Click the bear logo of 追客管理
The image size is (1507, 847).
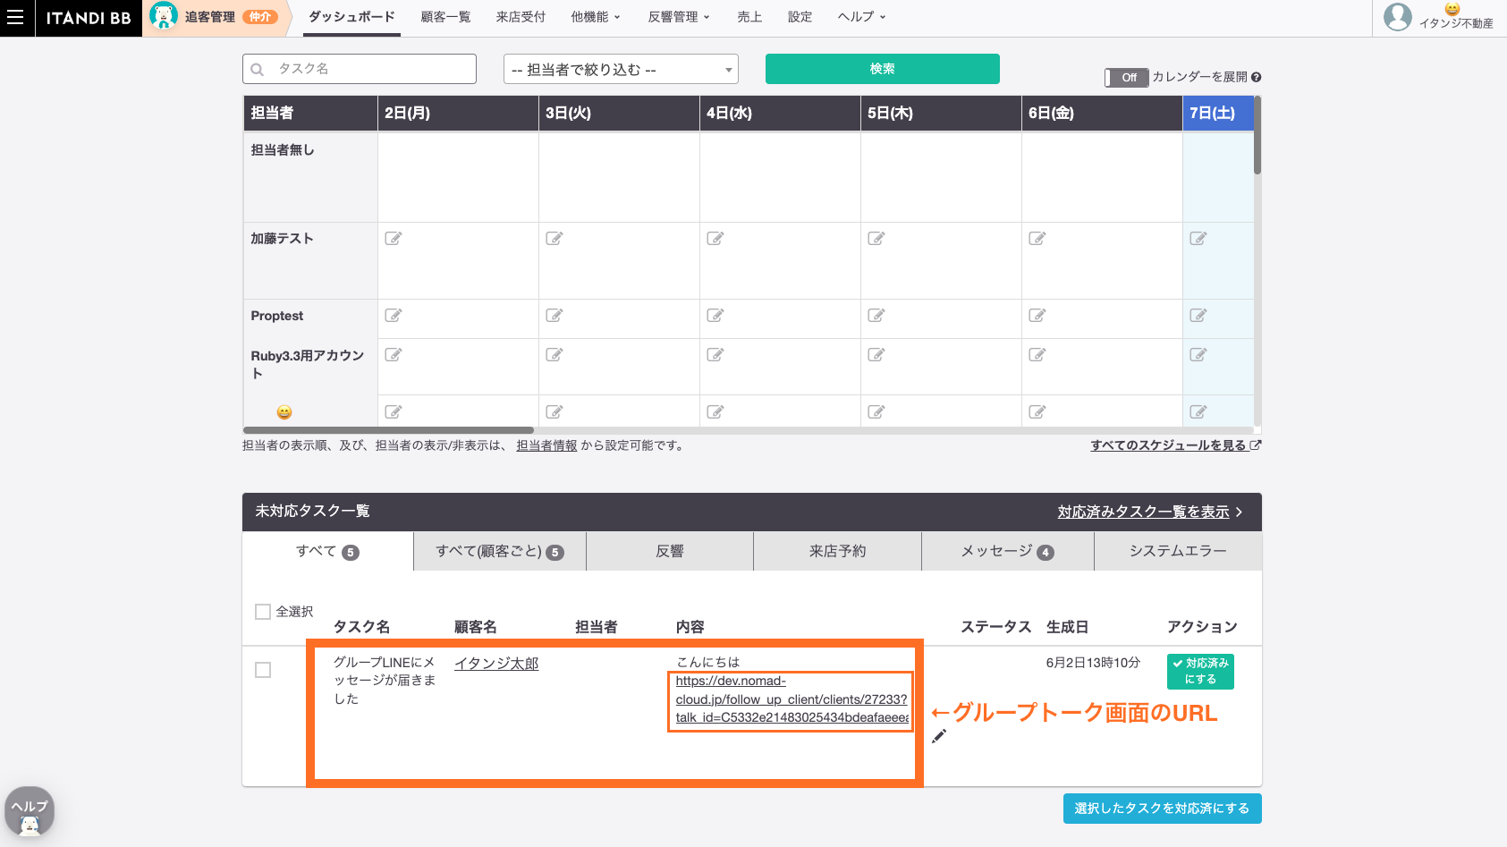[x=164, y=15]
